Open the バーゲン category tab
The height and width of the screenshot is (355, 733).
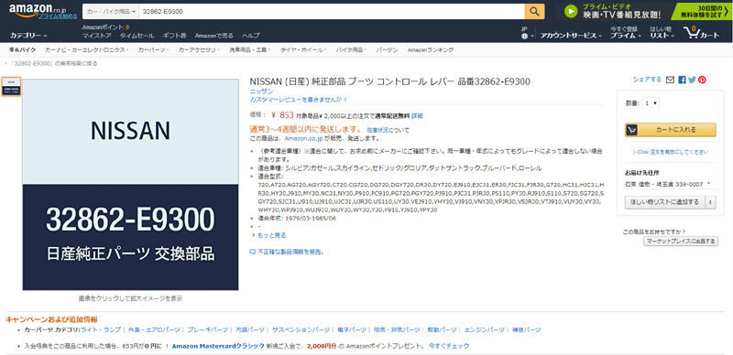coord(387,50)
